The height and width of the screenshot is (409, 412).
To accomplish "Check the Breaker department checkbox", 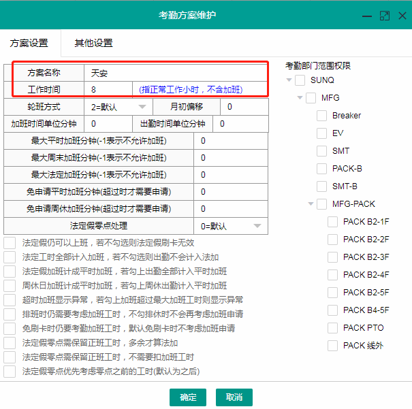I will pos(322,116).
